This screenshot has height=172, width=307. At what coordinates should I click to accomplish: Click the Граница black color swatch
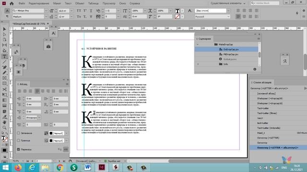tap(51, 140)
